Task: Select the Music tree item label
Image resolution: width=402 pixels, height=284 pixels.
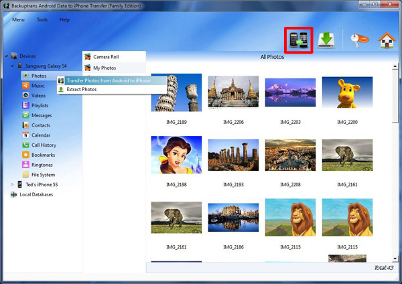Action: point(38,86)
